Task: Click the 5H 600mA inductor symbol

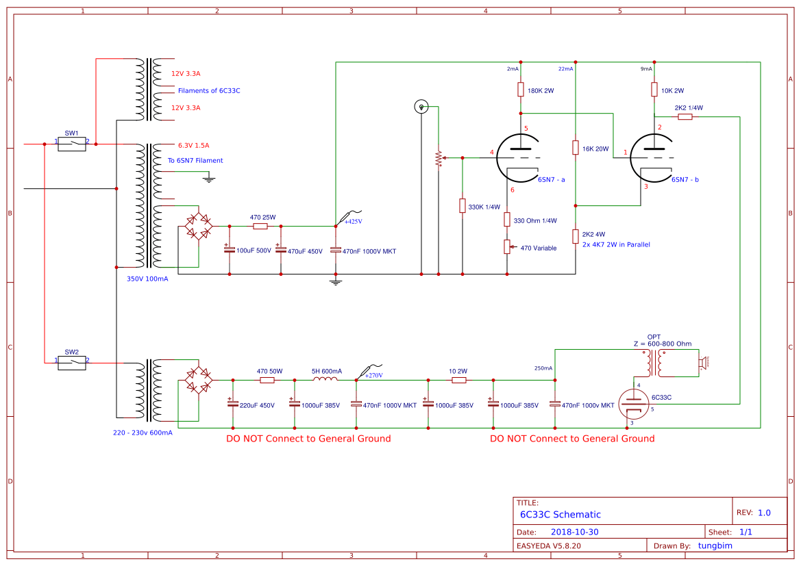Action: [323, 380]
